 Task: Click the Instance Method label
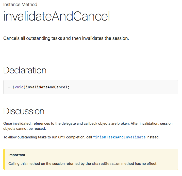[20, 5]
